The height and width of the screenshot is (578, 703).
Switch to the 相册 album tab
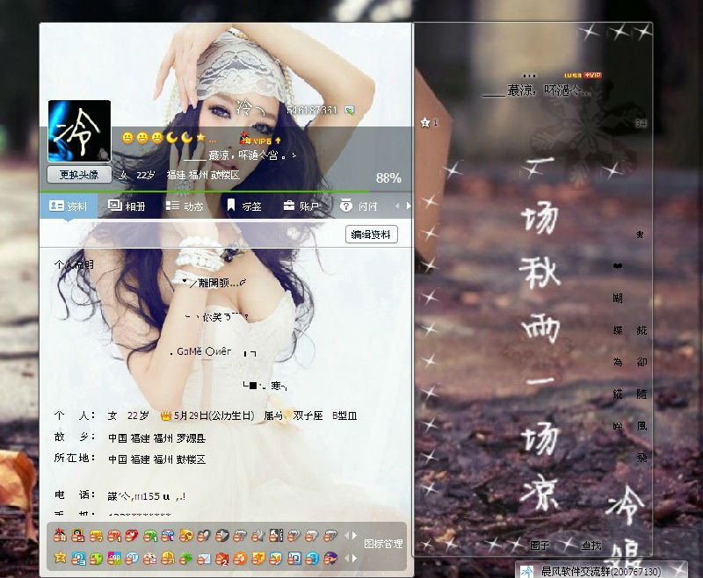(129, 206)
